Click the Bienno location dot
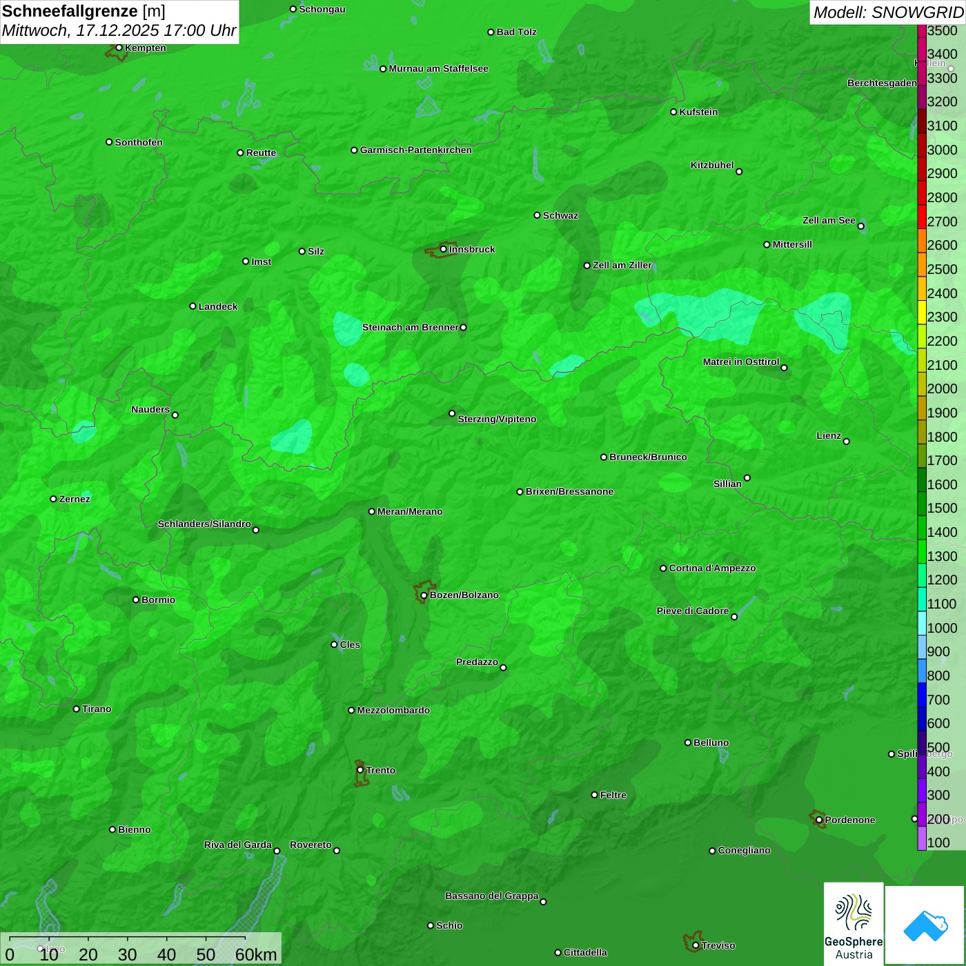Image resolution: width=966 pixels, height=966 pixels. (x=112, y=829)
